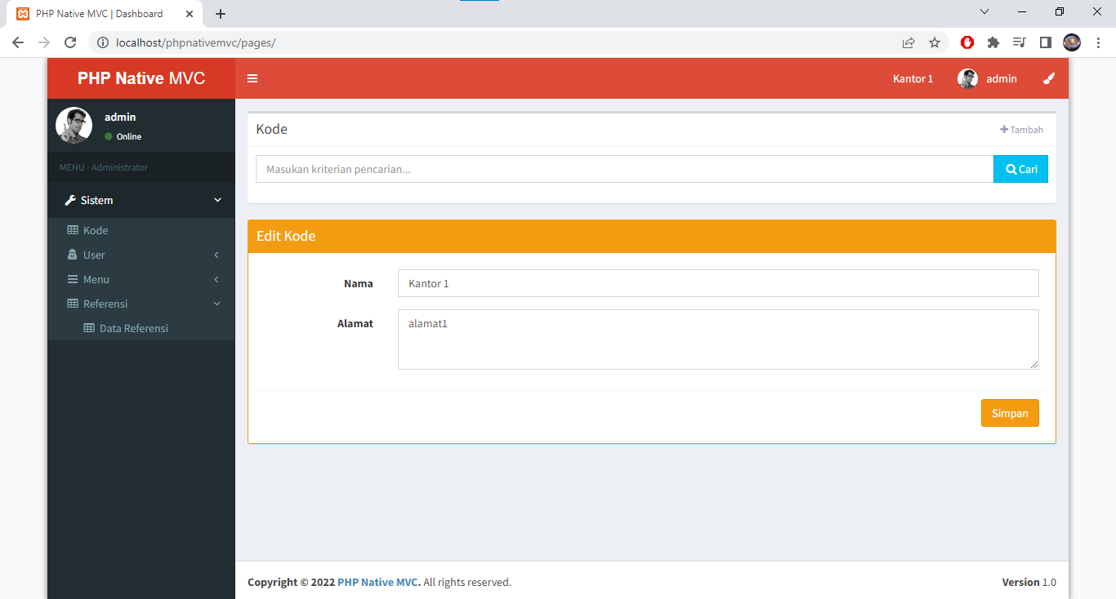Image resolution: width=1116 pixels, height=599 pixels.
Task: Click the plus icon next to Tambah
Action: click(1004, 129)
